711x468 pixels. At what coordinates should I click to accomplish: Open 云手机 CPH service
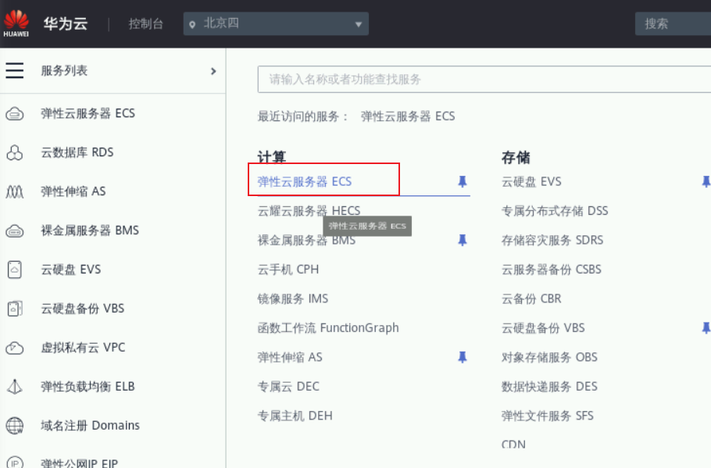(288, 270)
